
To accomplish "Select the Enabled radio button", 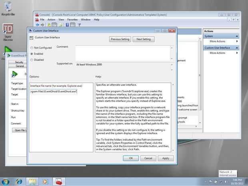I will [x=32, y=54].
